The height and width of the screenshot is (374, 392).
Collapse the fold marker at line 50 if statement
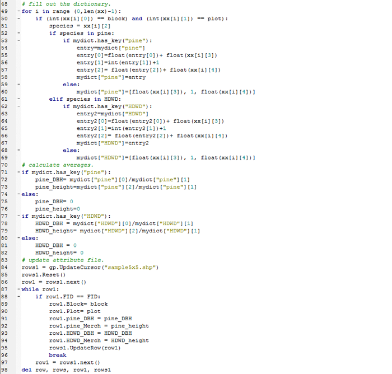pos(18,18)
